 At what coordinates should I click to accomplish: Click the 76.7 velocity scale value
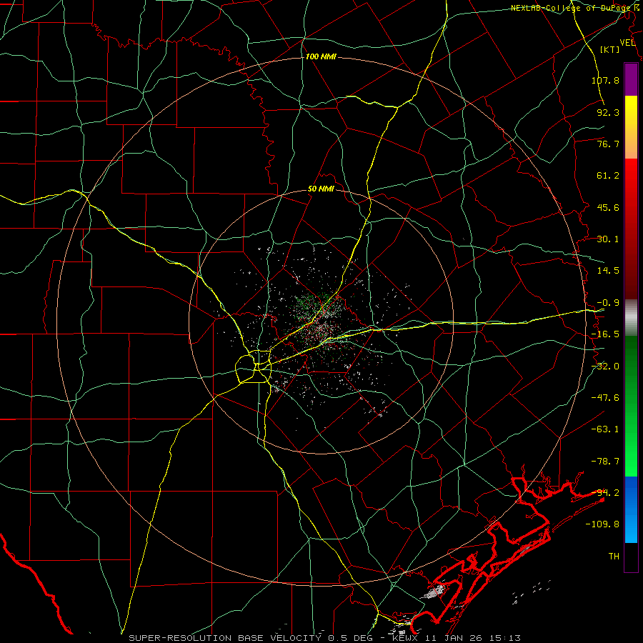point(608,144)
